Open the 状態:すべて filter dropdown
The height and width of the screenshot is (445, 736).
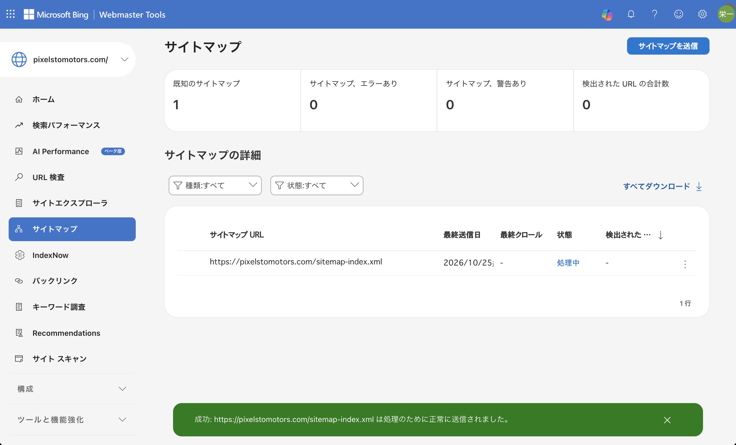pos(317,185)
